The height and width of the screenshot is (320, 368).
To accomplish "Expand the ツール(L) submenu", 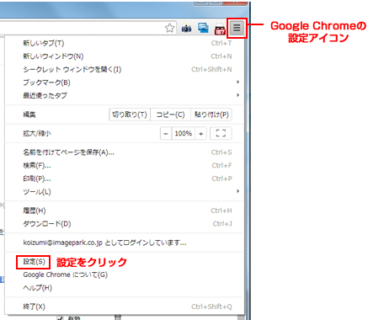I will 125,192.
